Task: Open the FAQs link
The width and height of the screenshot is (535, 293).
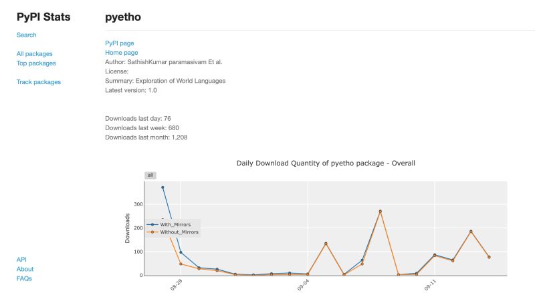Action: [24, 278]
